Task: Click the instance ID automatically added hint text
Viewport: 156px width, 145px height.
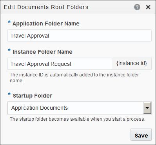Action: click(x=74, y=78)
